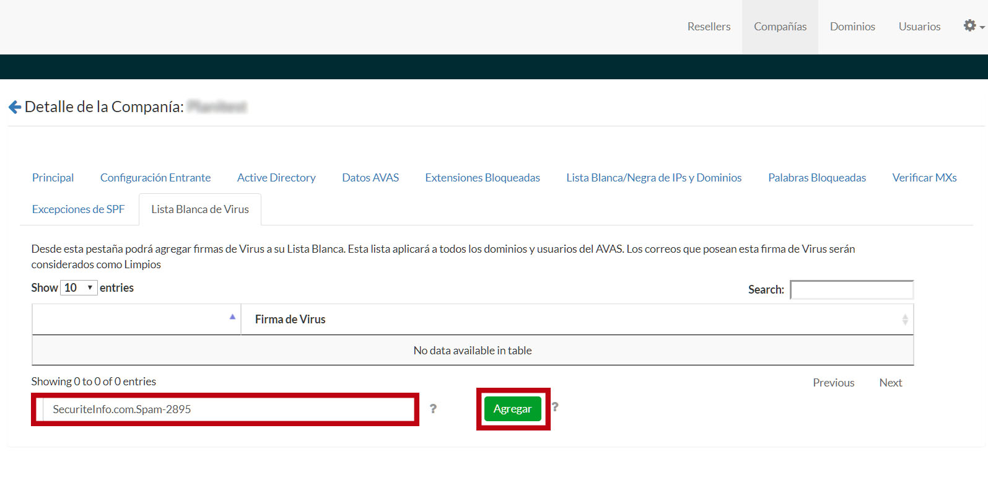Click the Search input box
Screen dimensions: 988x485
[x=852, y=290]
